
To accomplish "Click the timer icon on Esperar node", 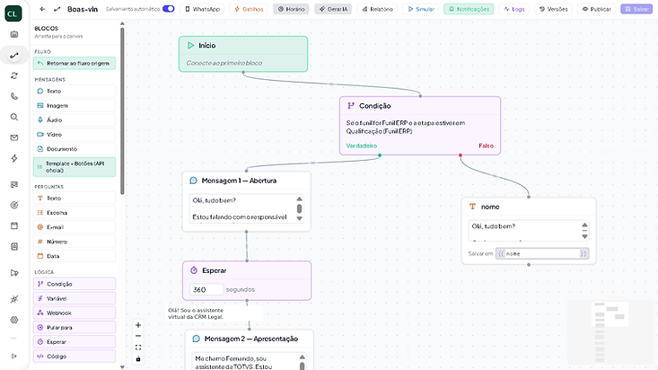I will coord(194,270).
